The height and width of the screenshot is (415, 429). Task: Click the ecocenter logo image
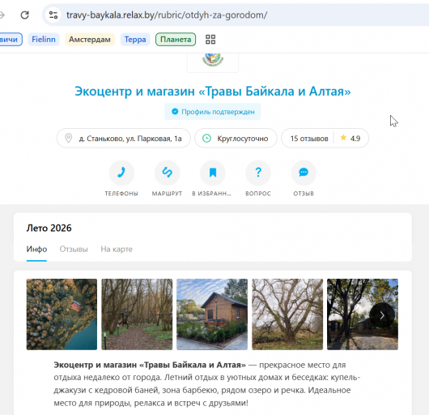(x=213, y=60)
